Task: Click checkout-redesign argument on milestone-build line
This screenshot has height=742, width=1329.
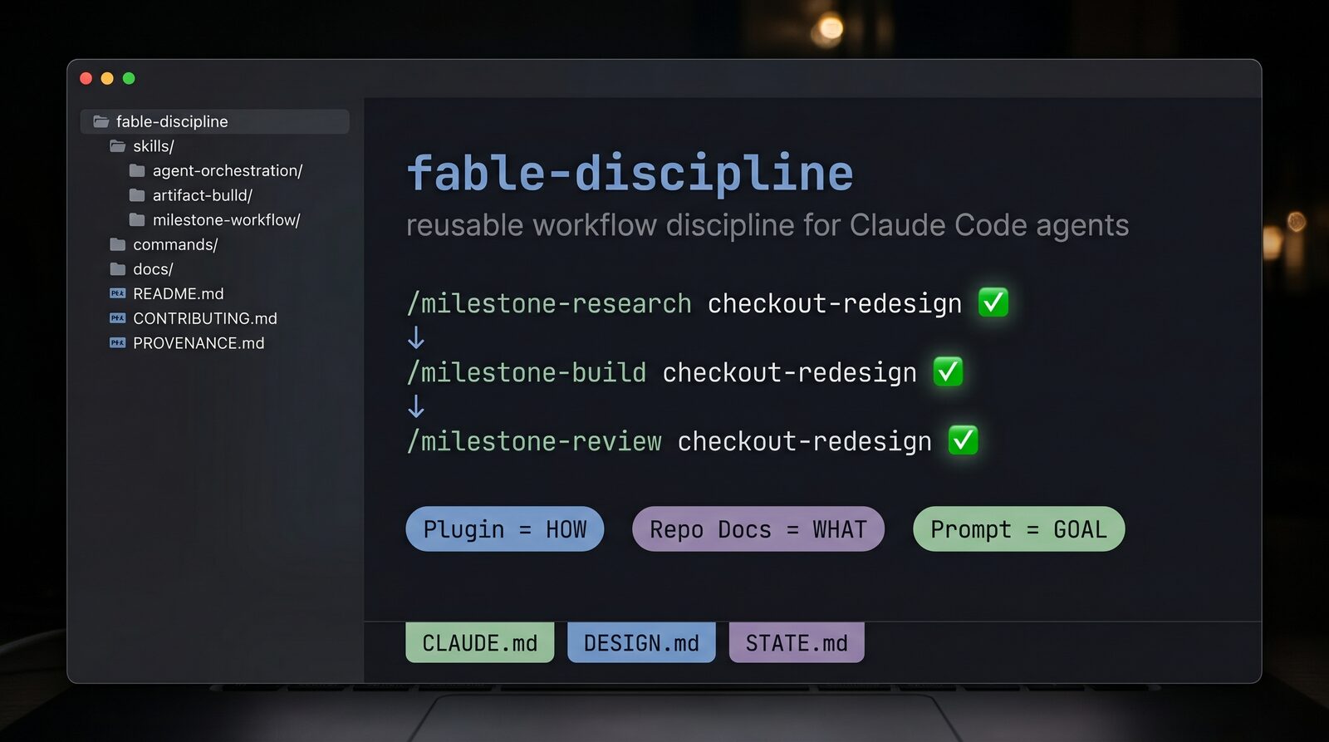Action: click(x=790, y=373)
